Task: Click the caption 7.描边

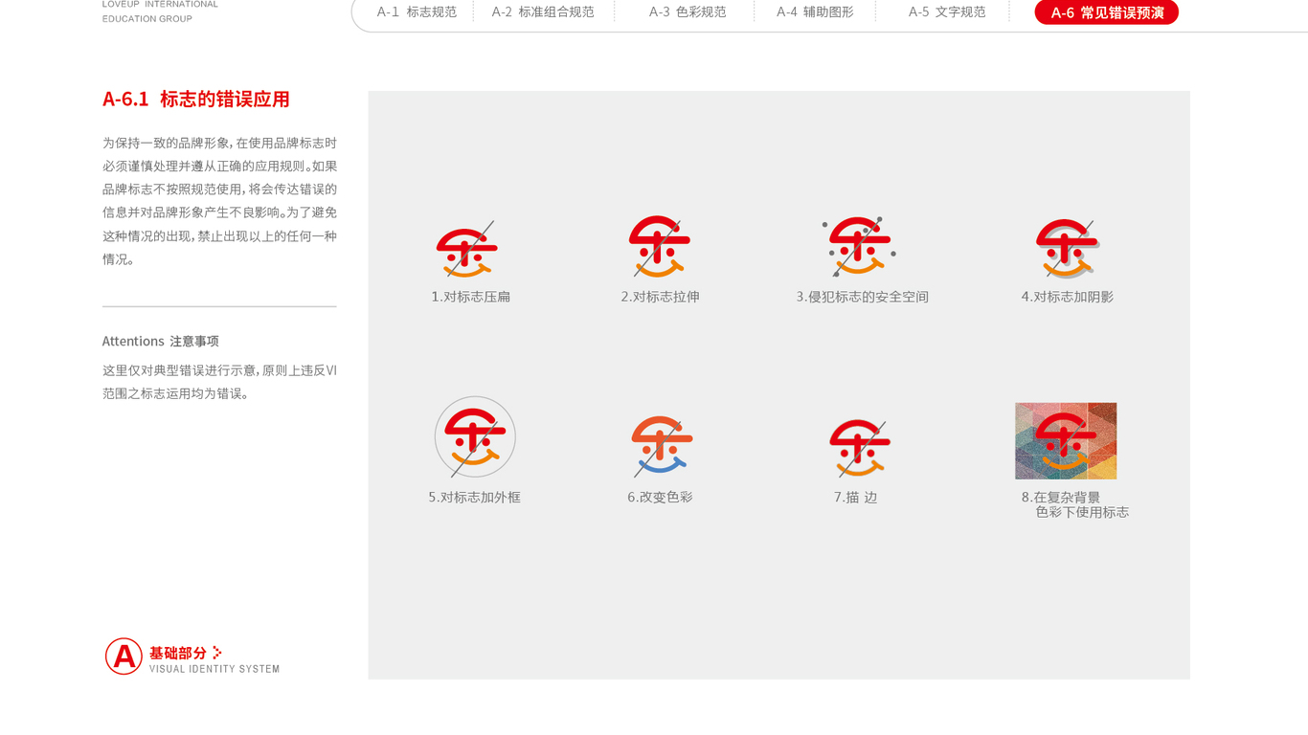Action: 855,498
